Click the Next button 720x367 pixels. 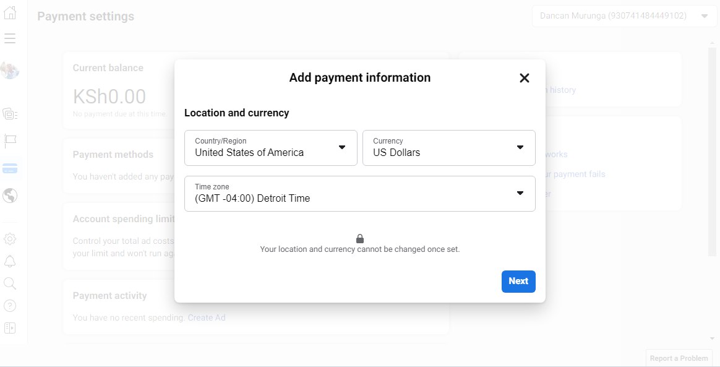pyautogui.click(x=518, y=282)
